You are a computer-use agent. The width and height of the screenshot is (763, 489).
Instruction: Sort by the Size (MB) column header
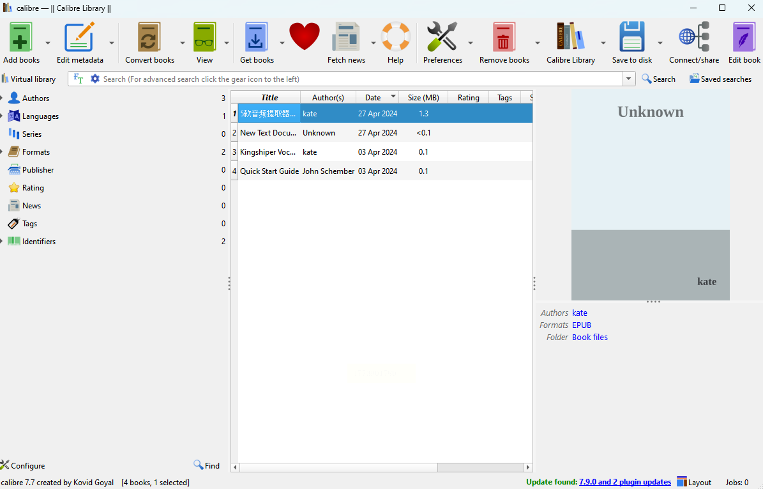[x=423, y=97]
